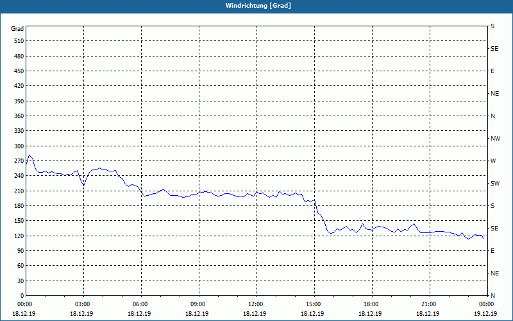
Task: Select the y-axis value '300'
Action: [19, 146]
